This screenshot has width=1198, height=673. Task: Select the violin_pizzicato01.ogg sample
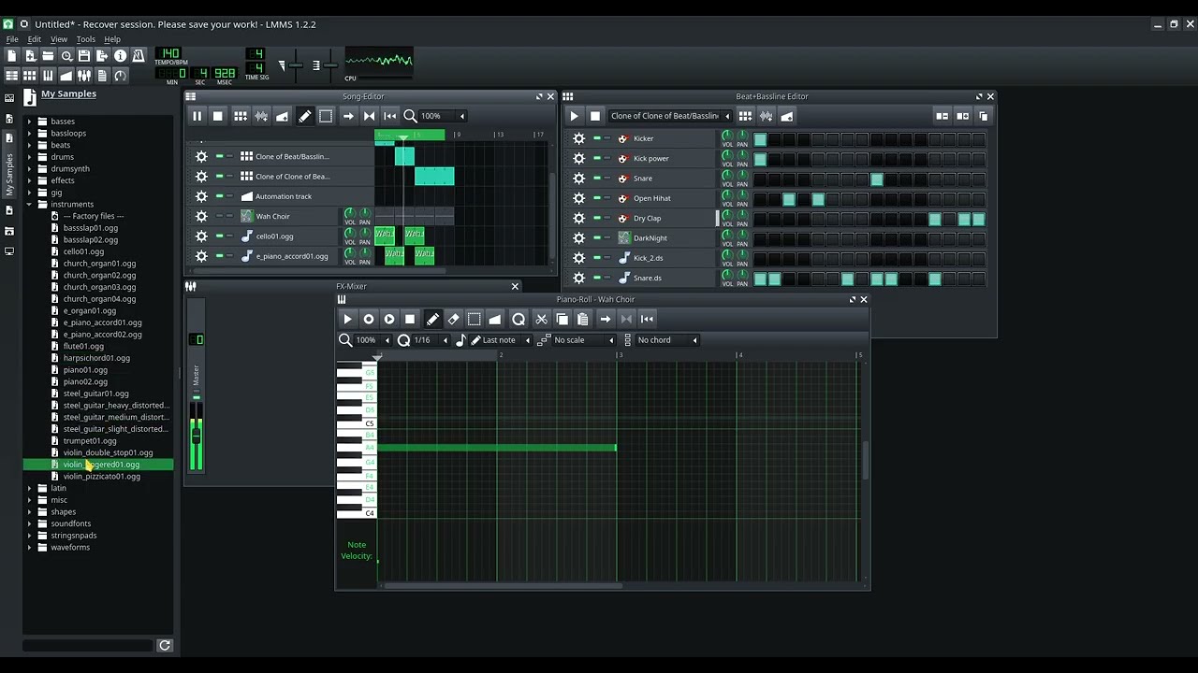point(101,477)
